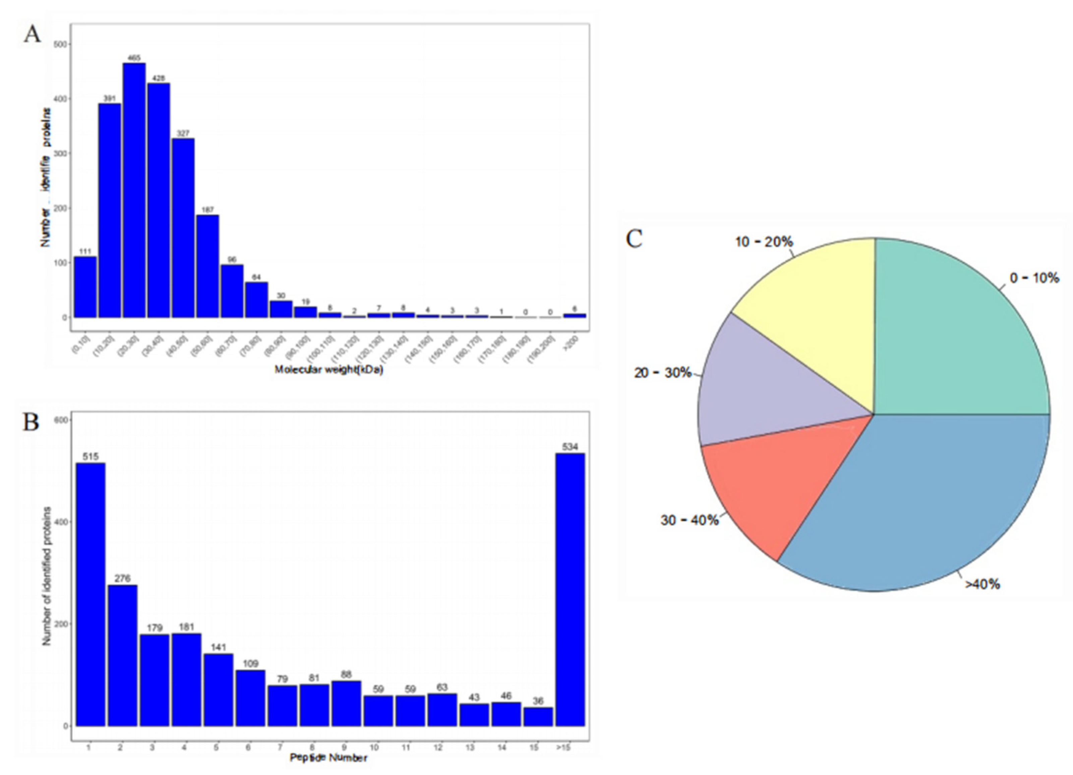The height and width of the screenshot is (775, 1073).
Task: Click the bar labeled 534 in chart B
Action: 570,590
